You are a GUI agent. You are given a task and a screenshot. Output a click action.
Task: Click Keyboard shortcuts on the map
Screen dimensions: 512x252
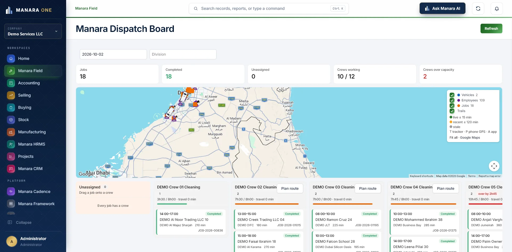[421, 176]
